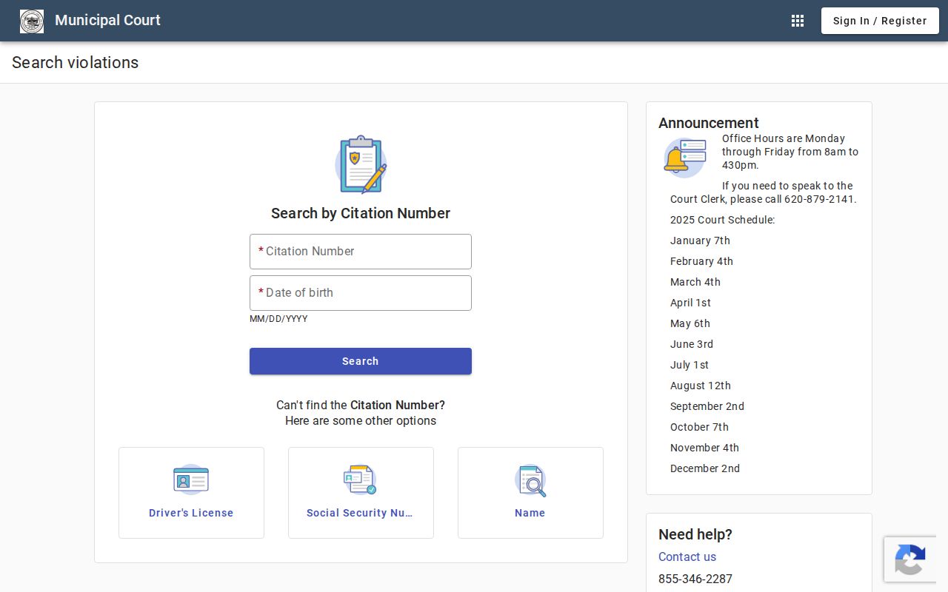Image resolution: width=948 pixels, height=592 pixels.
Task: Click the Social Security document icon
Action: pyautogui.click(x=361, y=480)
